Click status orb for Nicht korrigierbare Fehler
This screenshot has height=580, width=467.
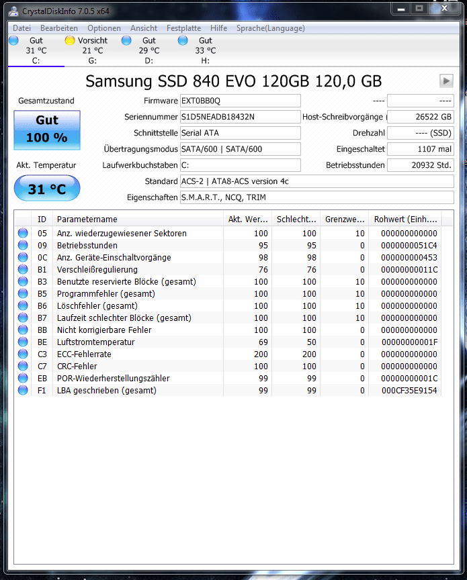(23, 330)
